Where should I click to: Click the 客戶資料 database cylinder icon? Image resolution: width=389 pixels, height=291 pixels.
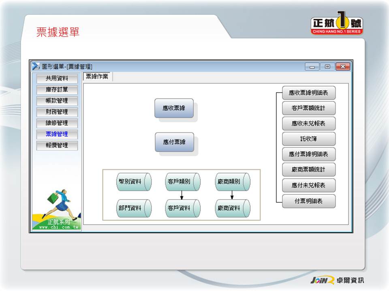[183, 208]
